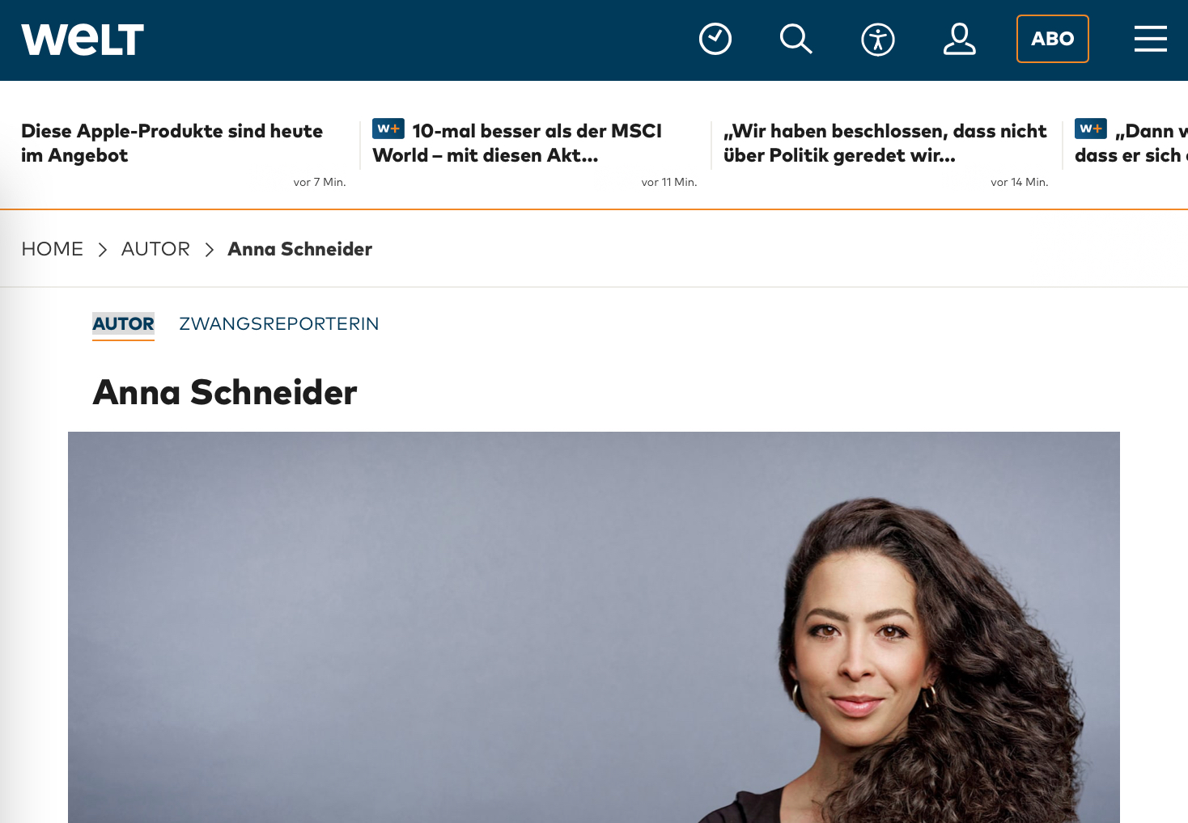Open the hamburger main menu
This screenshot has width=1188, height=823.
(1151, 39)
